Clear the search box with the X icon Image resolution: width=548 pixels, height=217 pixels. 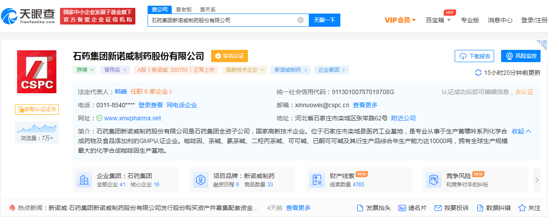301,20
